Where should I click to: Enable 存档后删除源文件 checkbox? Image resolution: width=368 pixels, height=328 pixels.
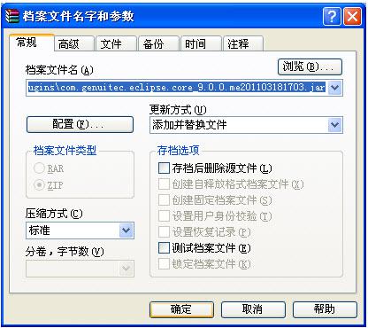coord(164,168)
